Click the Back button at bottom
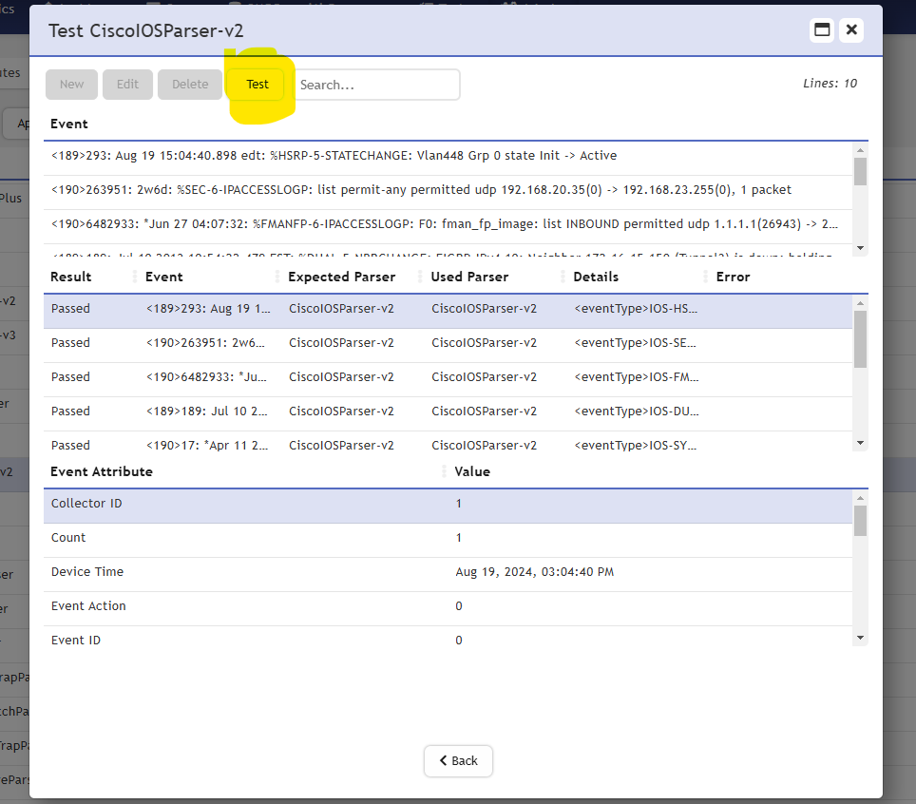This screenshot has height=804, width=916. pos(458,760)
